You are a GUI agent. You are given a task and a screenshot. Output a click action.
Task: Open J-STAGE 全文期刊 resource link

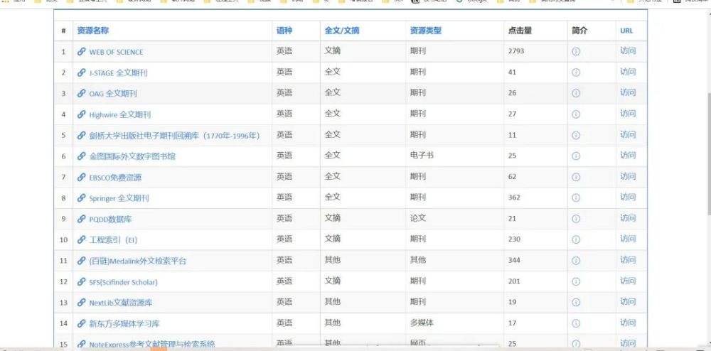click(x=118, y=72)
